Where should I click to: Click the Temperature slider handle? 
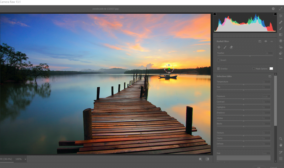tap(243, 84)
